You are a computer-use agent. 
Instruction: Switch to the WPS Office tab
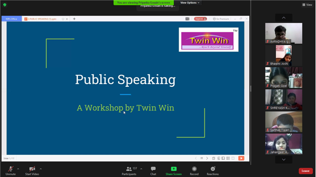[x=12, y=19]
